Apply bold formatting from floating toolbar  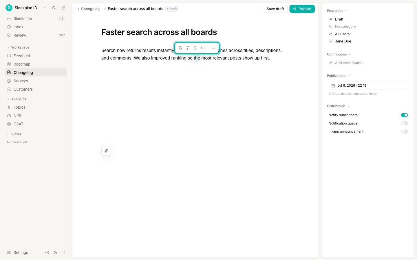[180, 48]
